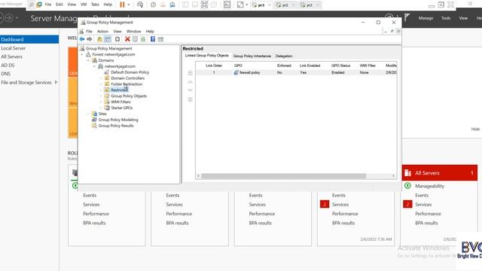Click the VMware console view icon
Viewport: 482px width, 271px height.
pos(227,5)
